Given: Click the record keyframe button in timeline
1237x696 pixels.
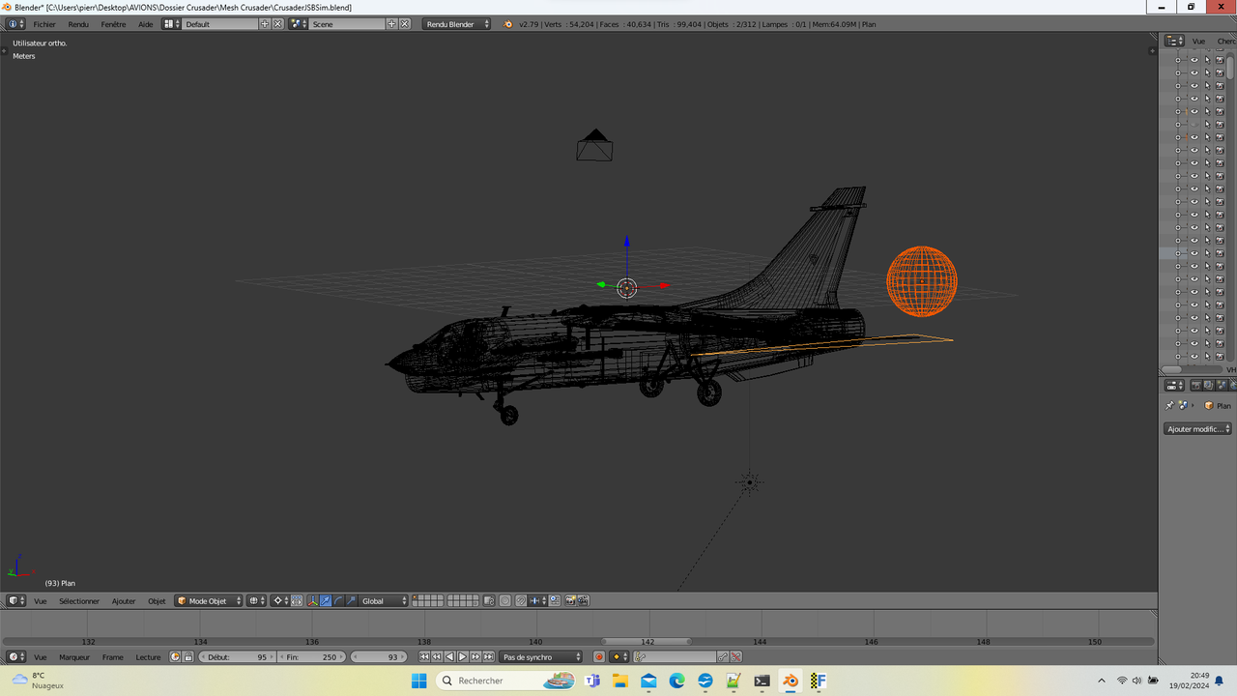Looking at the screenshot, I should (x=599, y=656).
